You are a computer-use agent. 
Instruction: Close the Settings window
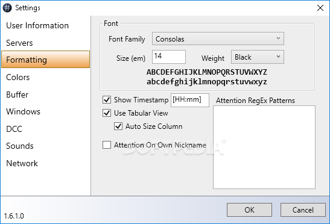pyautogui.click(x=320, y=8)
